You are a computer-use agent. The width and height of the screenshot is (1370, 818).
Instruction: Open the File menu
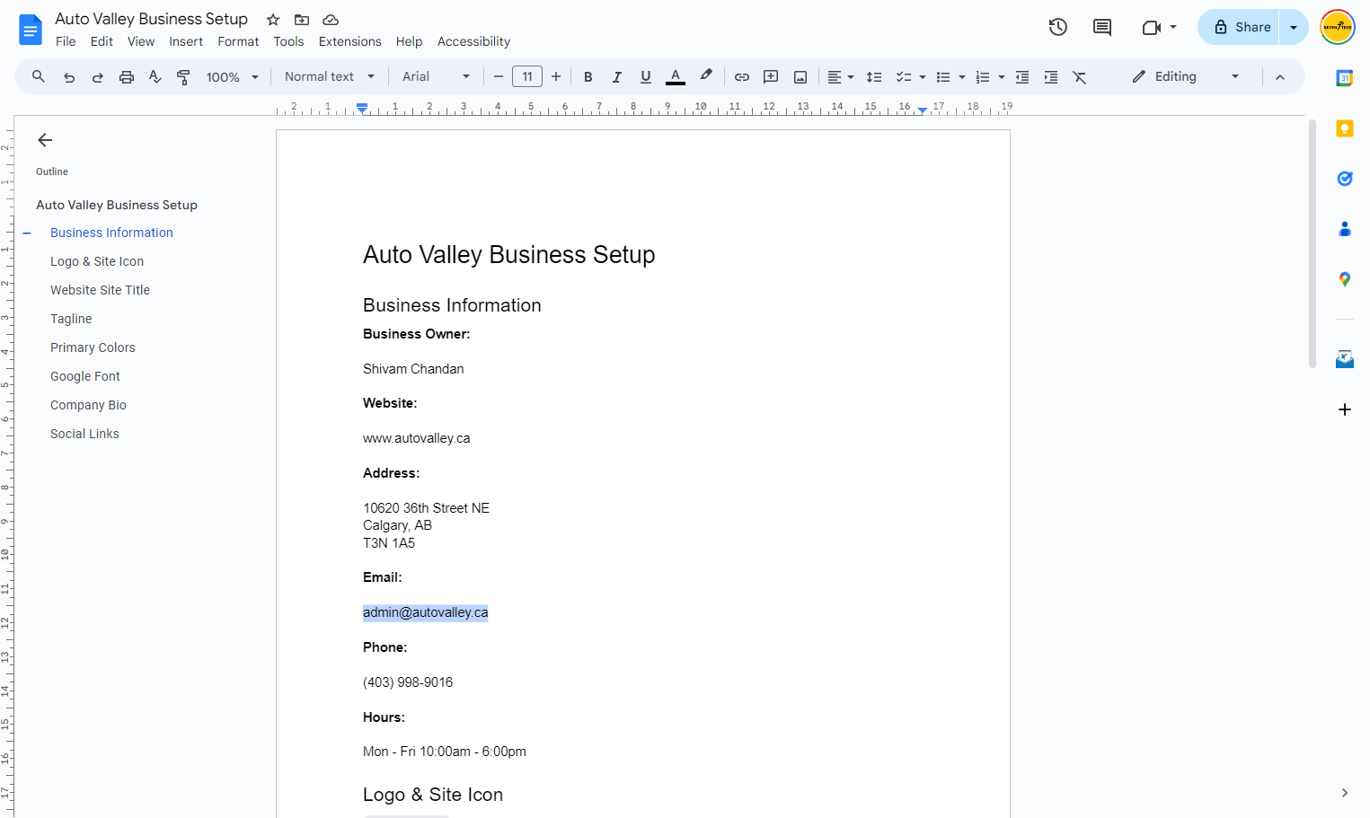66,41
